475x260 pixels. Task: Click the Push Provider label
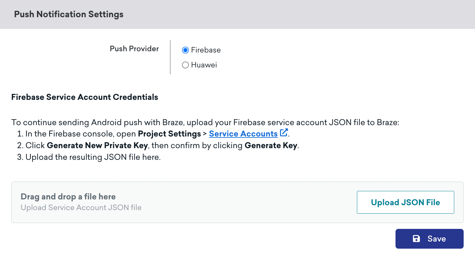pyautogui.click(x=134, y=49)
